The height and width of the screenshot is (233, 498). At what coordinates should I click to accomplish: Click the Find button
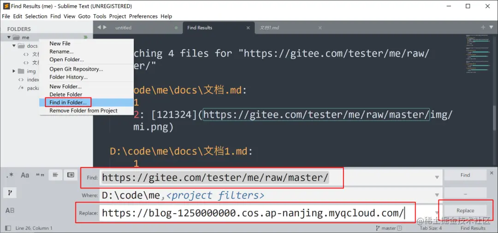[465, 175]
